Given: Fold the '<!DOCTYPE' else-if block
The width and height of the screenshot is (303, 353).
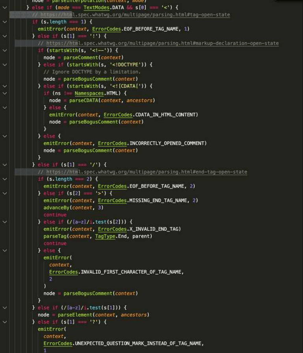Looking at the screenshot, I should click(x=5, y=65).
